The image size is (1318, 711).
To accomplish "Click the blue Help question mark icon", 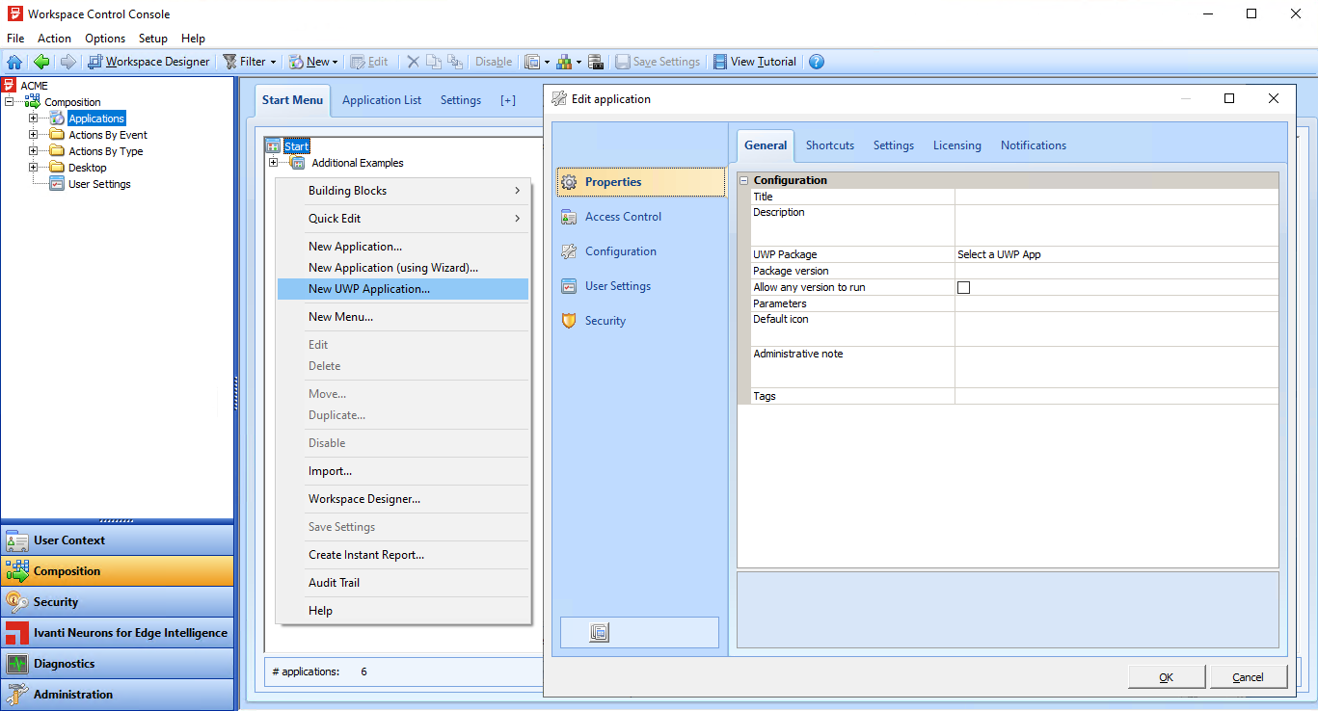I will pyautogui.click(x=817, y=62).
